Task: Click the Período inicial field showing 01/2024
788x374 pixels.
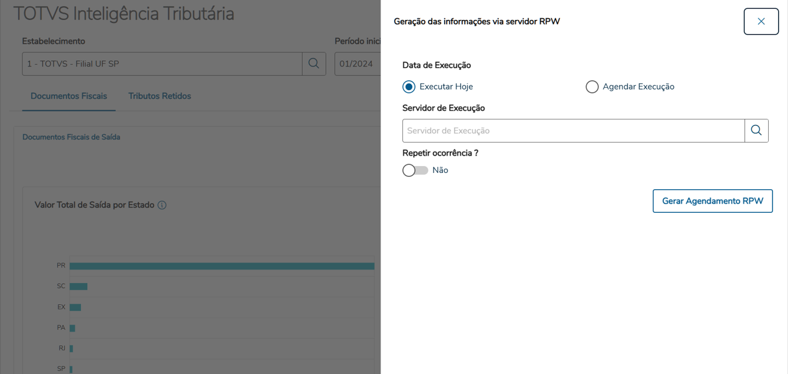Action: coord(357,64)
